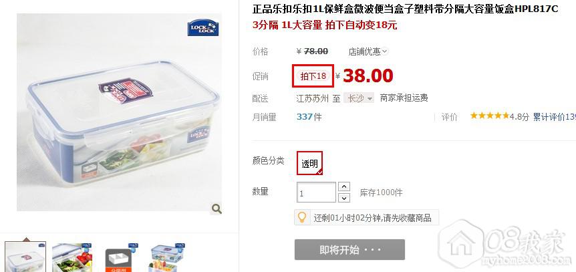Click the main product image
Image resolution: width=576 pixels, height=272 pixels.
[120, 112]
